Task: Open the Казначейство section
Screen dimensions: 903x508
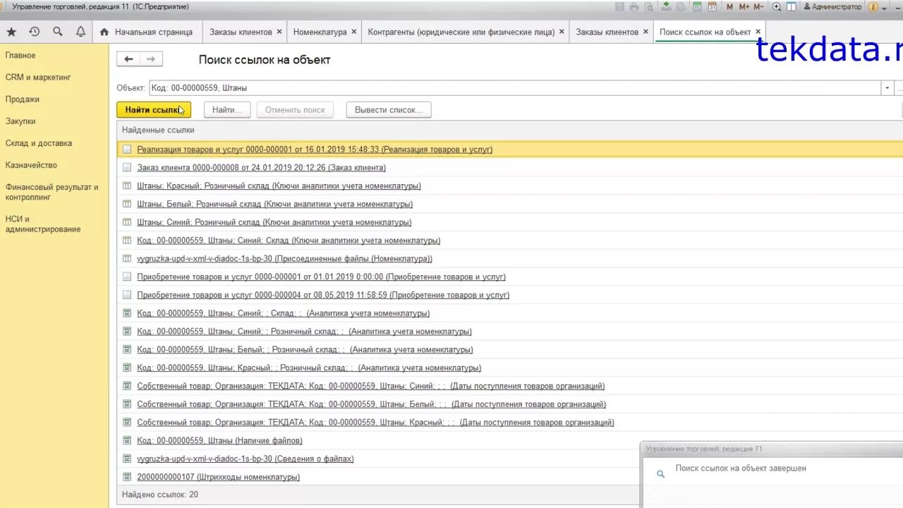Action: (x=31, y=164)
